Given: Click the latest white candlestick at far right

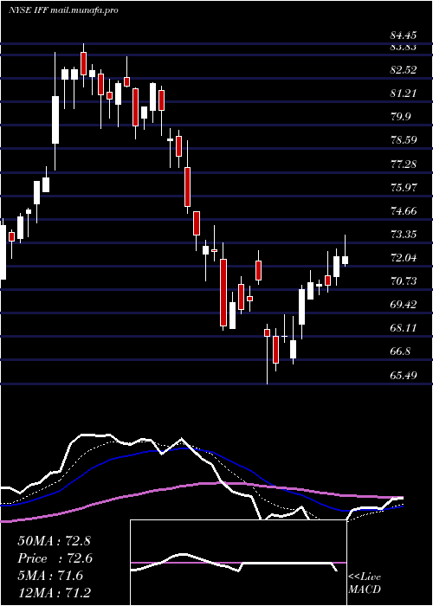Looking at the screenshot, I should tap(345, 260).
